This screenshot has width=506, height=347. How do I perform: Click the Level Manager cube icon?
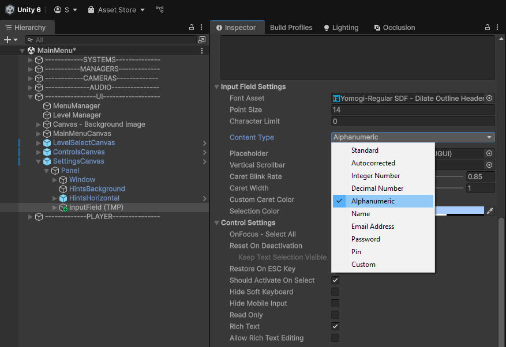(47, 115)
